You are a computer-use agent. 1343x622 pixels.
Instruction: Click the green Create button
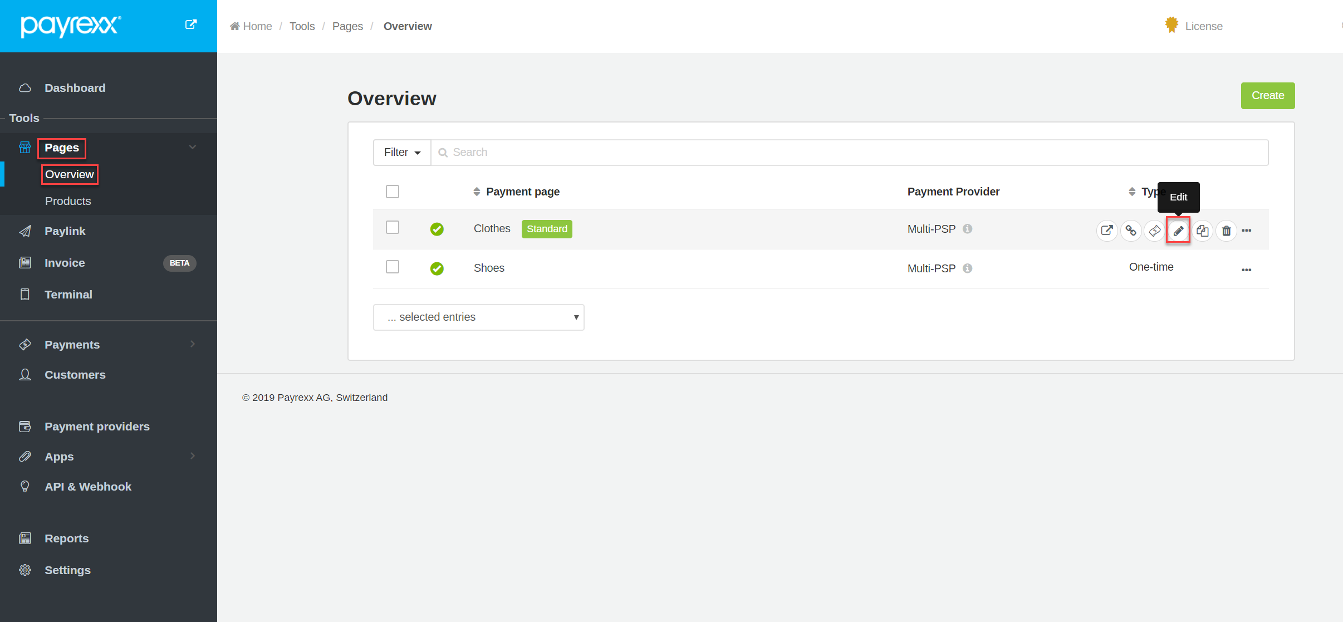pyautogui.click(x=1267, y=96)
